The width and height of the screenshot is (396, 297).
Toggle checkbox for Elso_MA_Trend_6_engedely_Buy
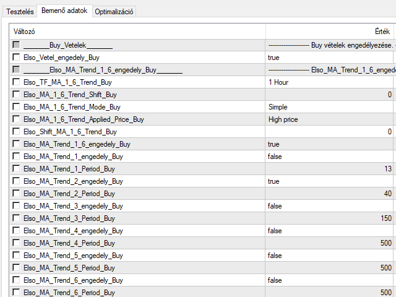tap(16, 280)
